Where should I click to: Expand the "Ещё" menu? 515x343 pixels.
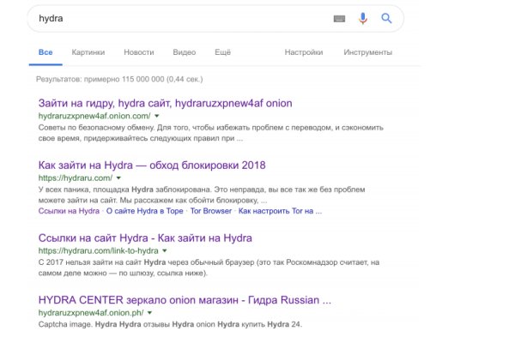222,52
